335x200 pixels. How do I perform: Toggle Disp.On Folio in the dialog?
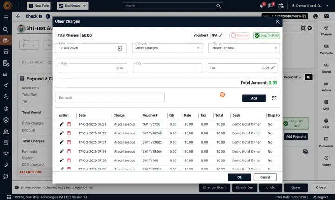pyautogui.click(x=267, y=35)
